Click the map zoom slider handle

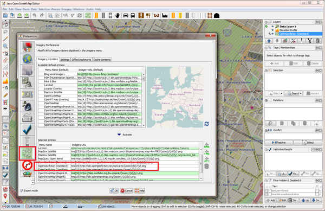[x=28, y=23]
